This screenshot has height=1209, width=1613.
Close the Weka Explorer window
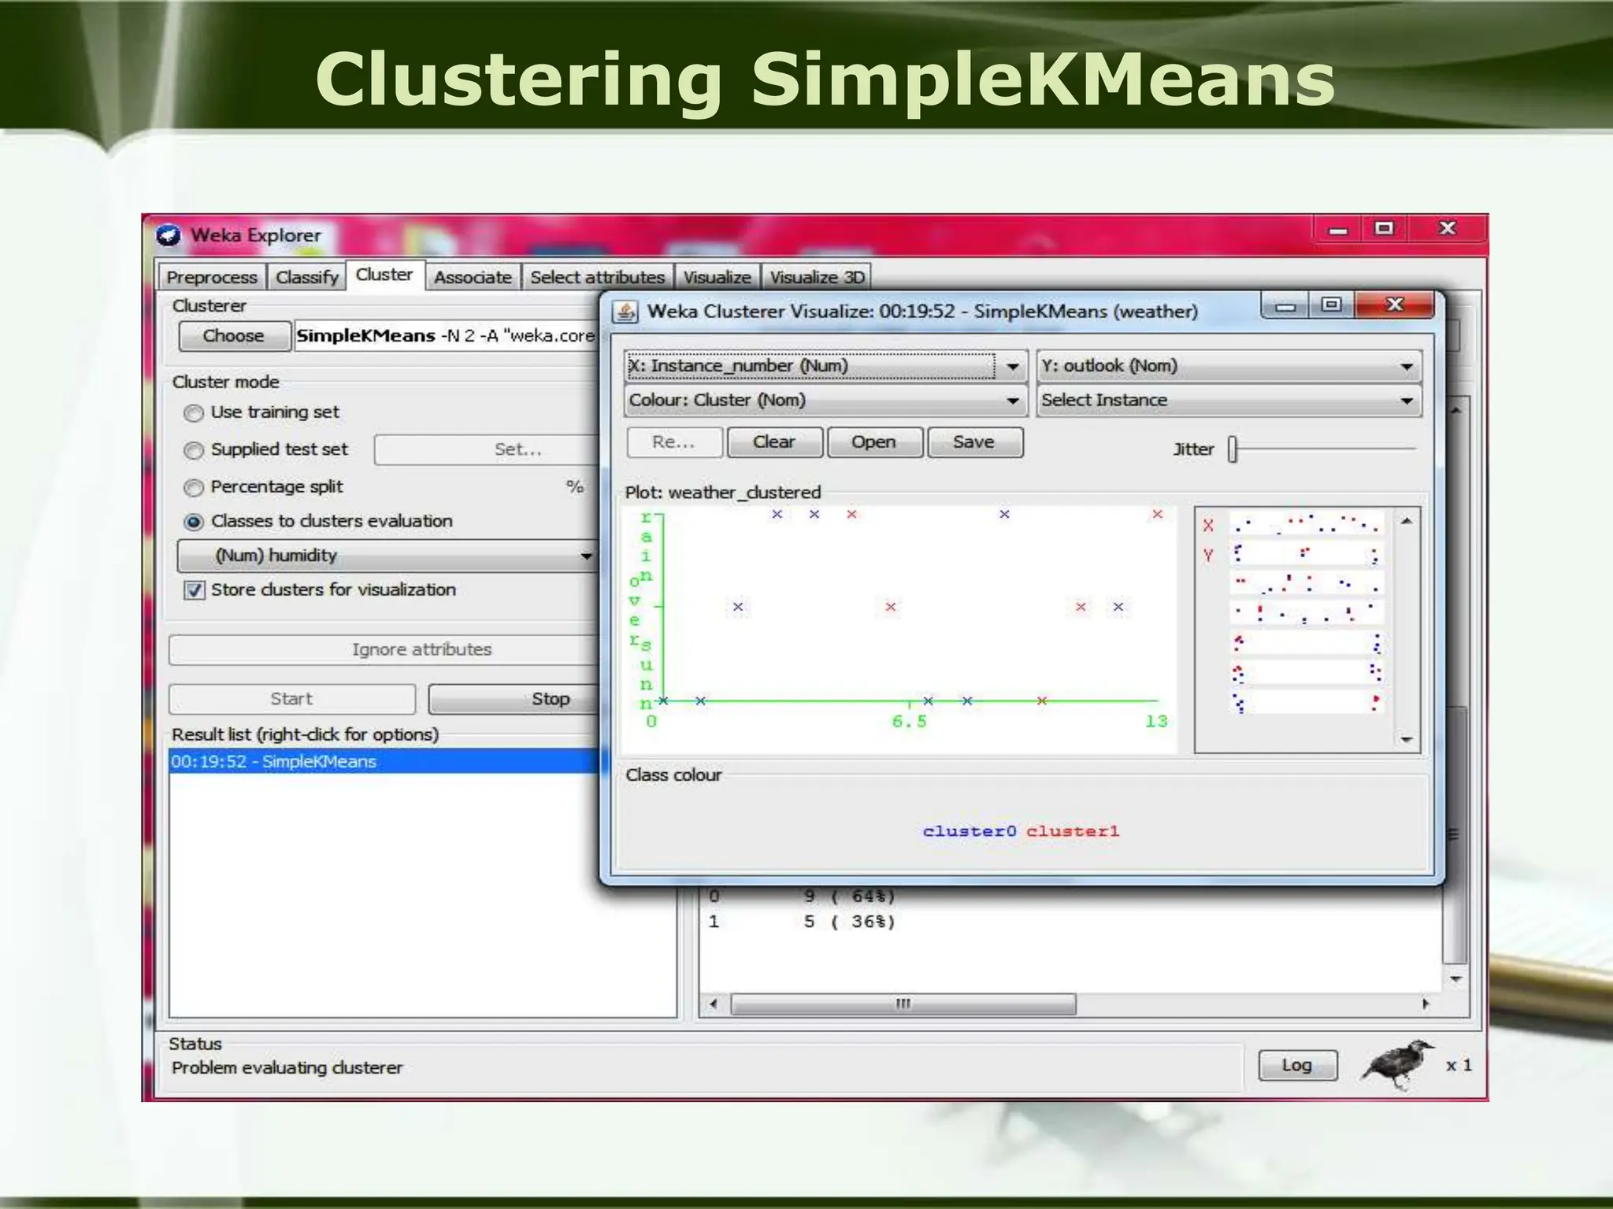[x=1447, y=229]
